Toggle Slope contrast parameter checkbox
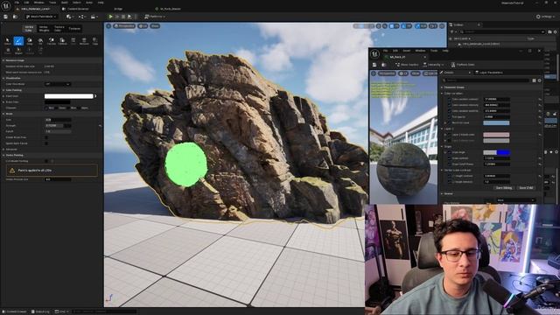The height and width of the screenshot is (315, 560). (450, 158)
